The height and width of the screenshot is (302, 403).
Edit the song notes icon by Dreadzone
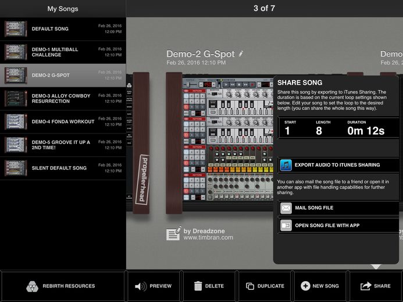(173, 233)
